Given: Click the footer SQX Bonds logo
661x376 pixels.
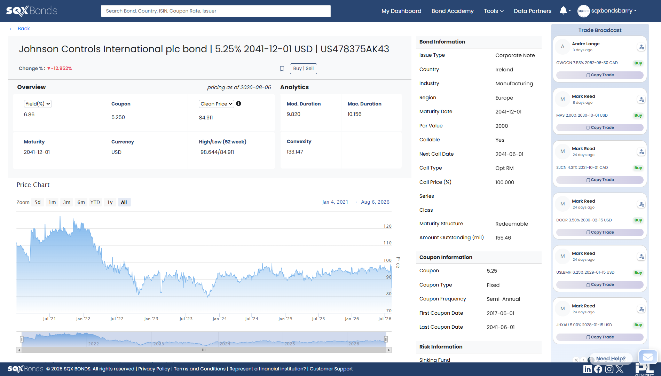Looking at the screenshot, I should click(x=25, y=369).
